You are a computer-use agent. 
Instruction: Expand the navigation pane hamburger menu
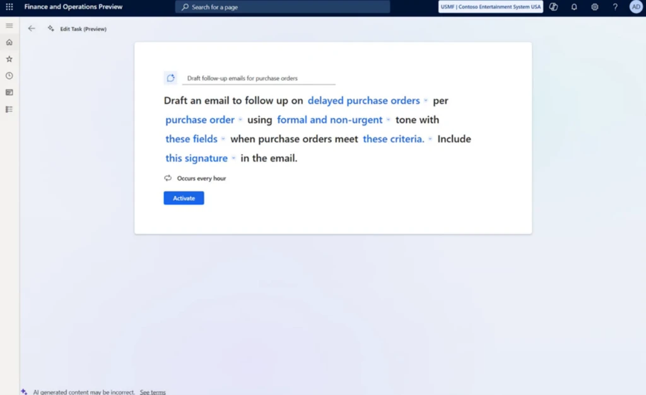[9, 26]
